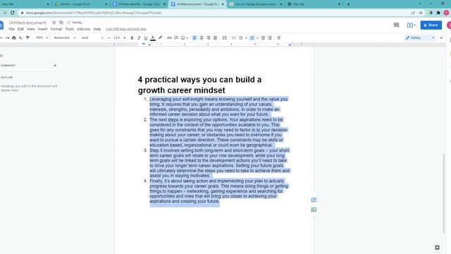Viewport: 451px width, 254px height.
Task: Insert a checklist
Action: point(233,37)
